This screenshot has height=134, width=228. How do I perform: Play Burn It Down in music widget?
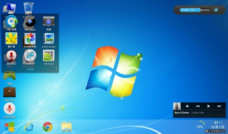(x=209, y=106)
